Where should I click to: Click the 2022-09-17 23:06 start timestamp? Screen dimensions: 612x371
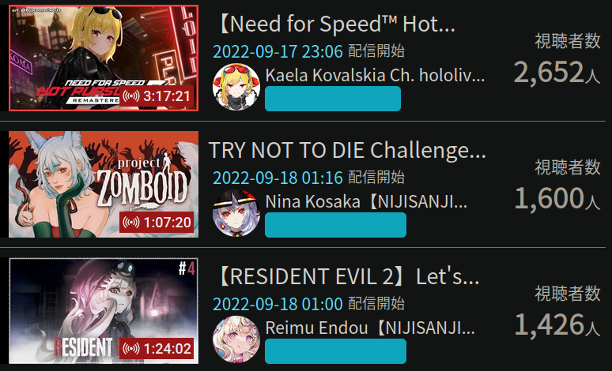pos(278,51)
